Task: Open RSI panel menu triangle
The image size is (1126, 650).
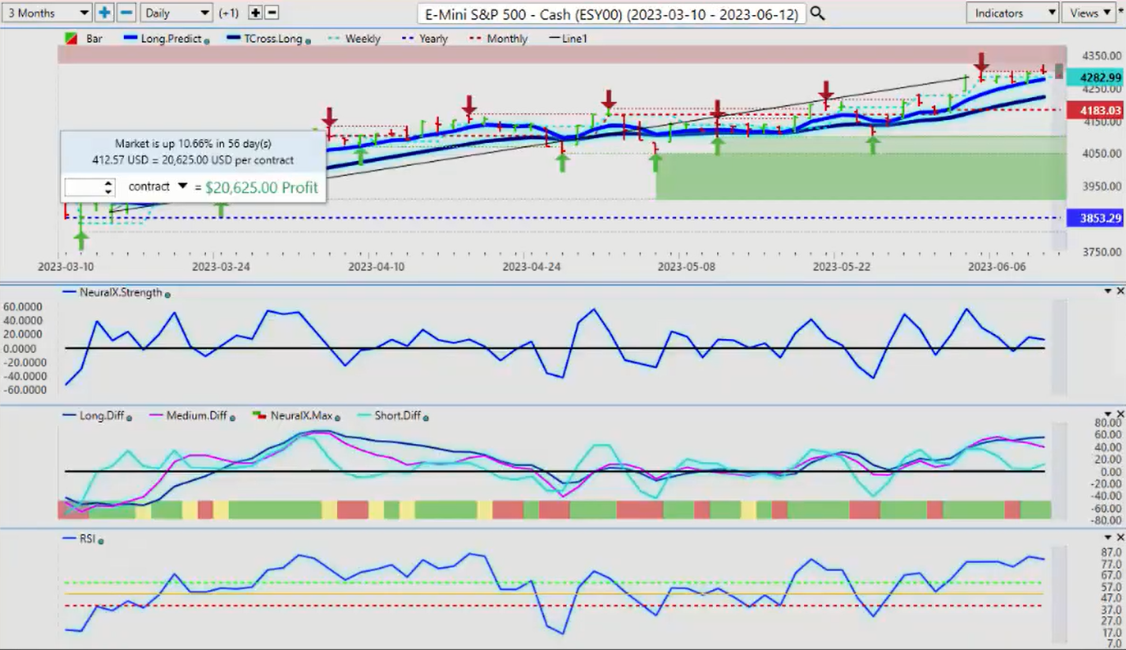Action: (x=1107, y=538)
